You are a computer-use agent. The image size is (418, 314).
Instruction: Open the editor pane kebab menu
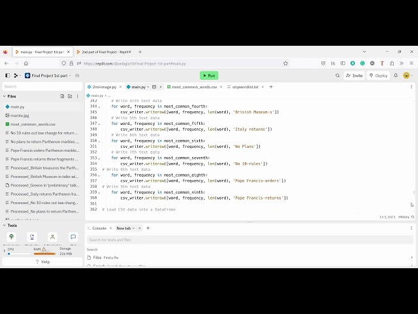(x=411, y=87)
